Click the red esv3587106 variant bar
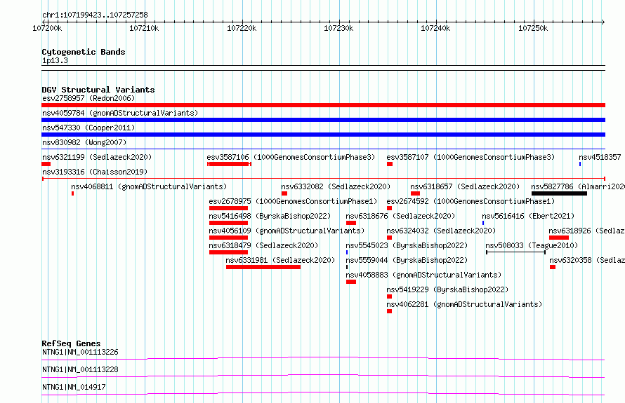The height and width of the screenshot is (403, 625). click(229, 164)
